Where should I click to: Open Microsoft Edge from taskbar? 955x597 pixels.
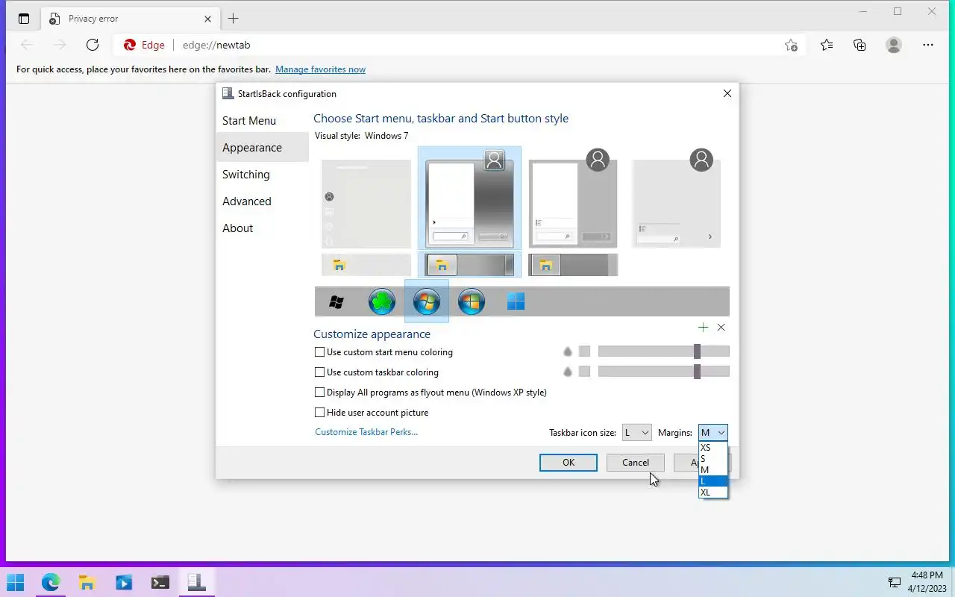(x=51, y=582)
